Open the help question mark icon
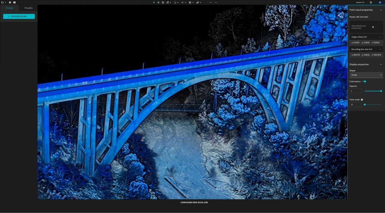385x213 pixels. pyautogui.click(x=371, y=2)
